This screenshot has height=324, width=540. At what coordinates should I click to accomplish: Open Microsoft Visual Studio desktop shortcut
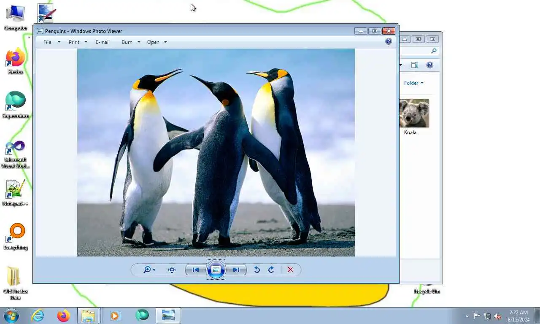(16, 154)
